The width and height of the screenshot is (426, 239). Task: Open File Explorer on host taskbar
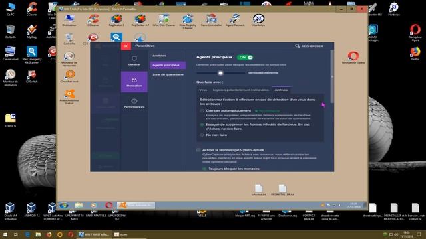[x=38, y=234]
